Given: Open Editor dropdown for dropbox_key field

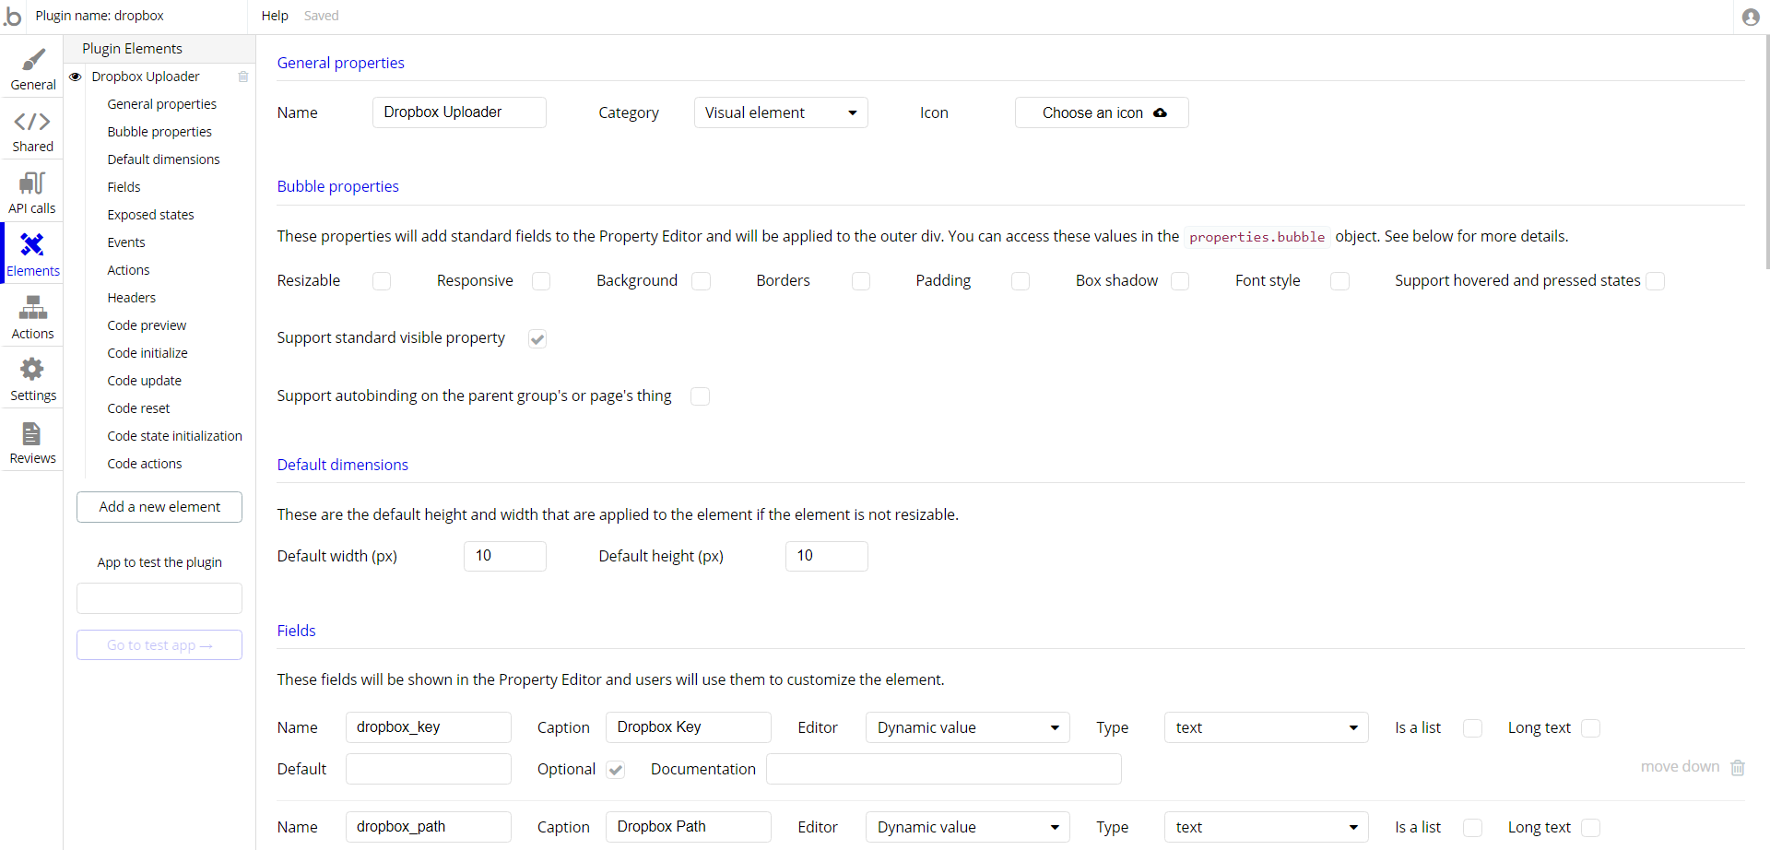Looking at the screenshot, I should pyautogui.click(x=967, y=727).
